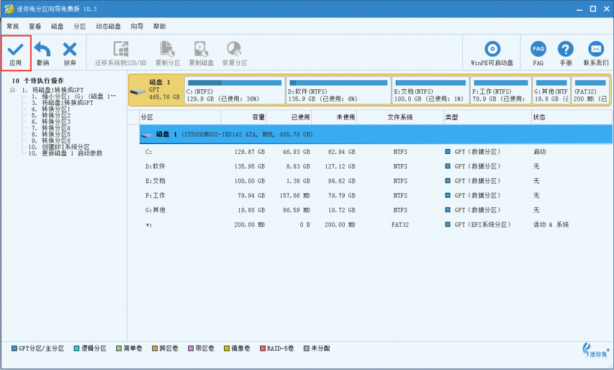
Task: Select D:软件(NTFS) block in disk map
Action: pyautogui.click(x=338, y=91)
